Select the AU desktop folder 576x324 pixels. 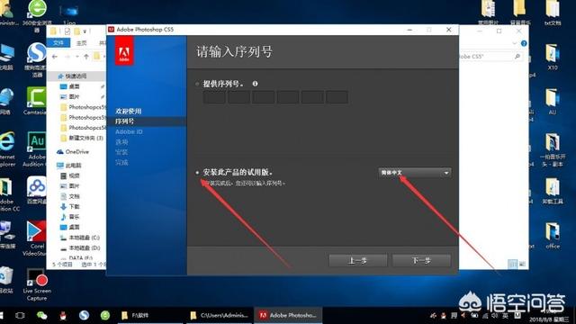click(552, 102)
